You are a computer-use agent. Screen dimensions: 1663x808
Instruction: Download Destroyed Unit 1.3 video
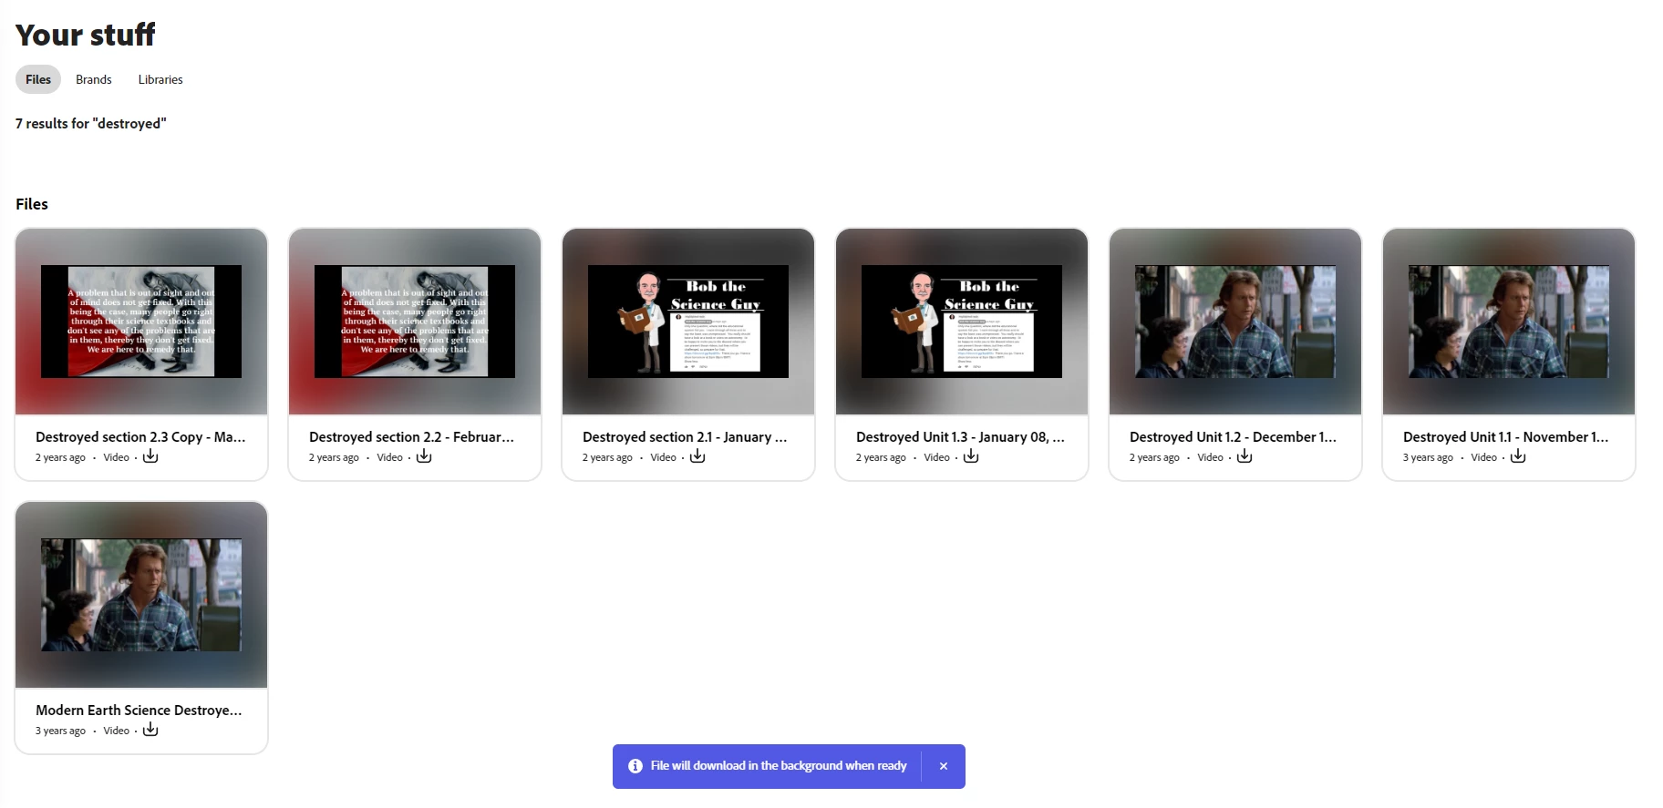pos(971,456)
